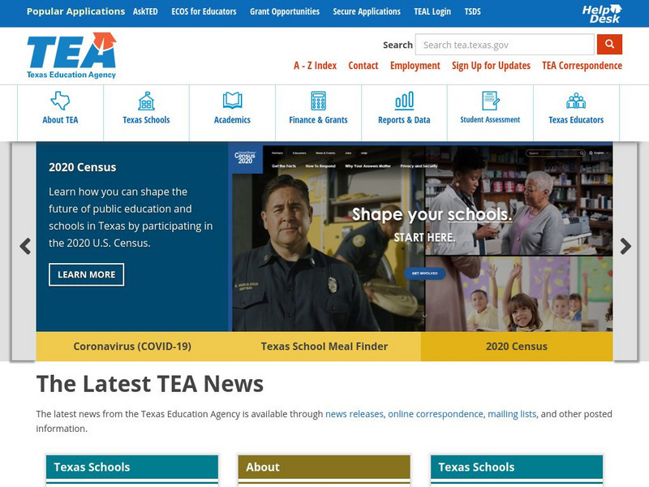This screenshot has height=487, width=649.
Task: Open the Employment link
Action: tap(415, 66)
